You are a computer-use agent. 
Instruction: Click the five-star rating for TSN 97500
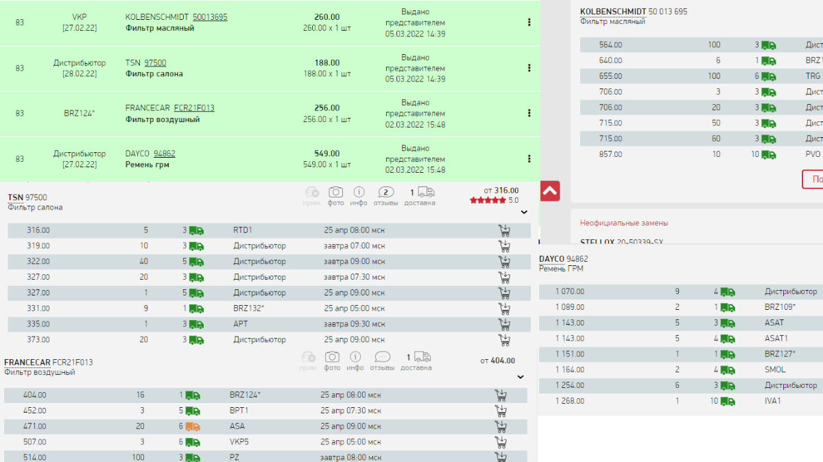(x=488, y=201)
